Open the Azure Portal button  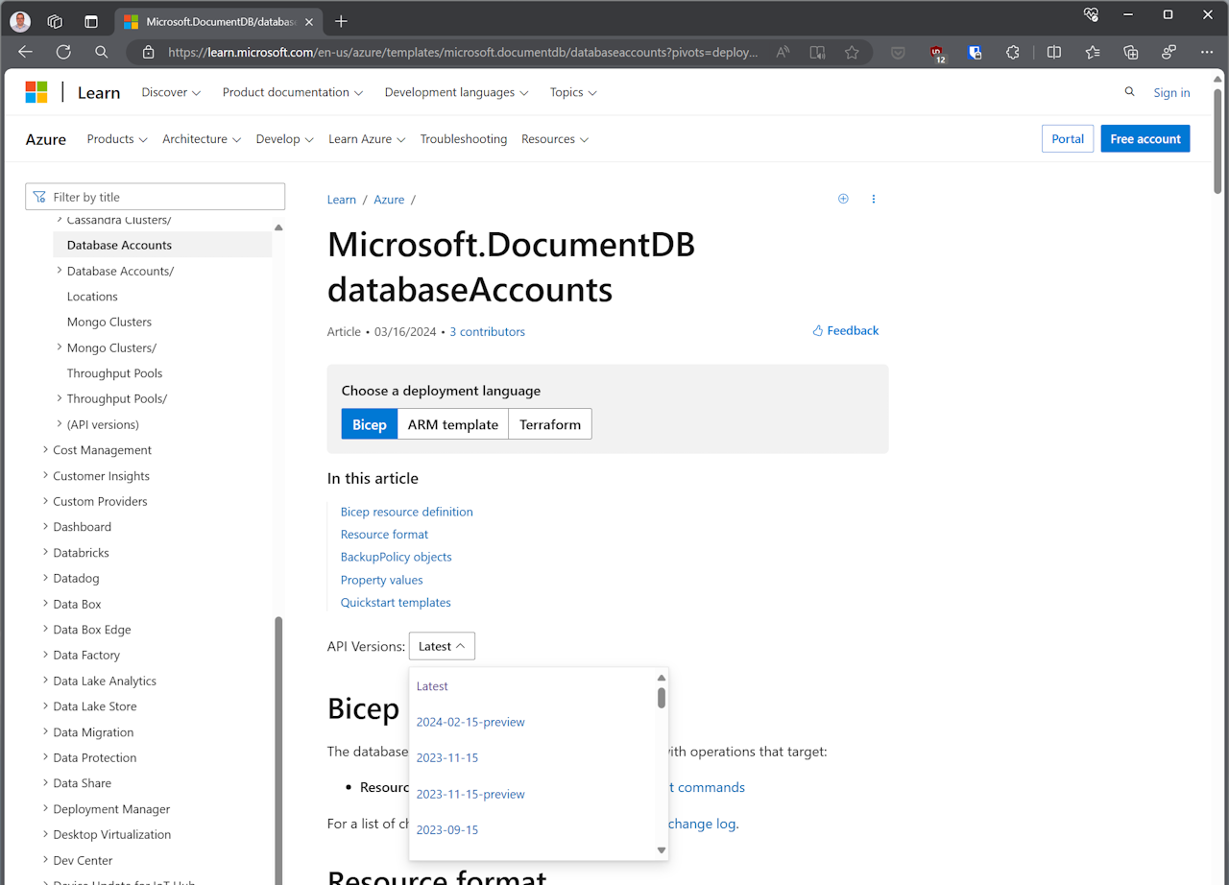tap(1068, 138)
